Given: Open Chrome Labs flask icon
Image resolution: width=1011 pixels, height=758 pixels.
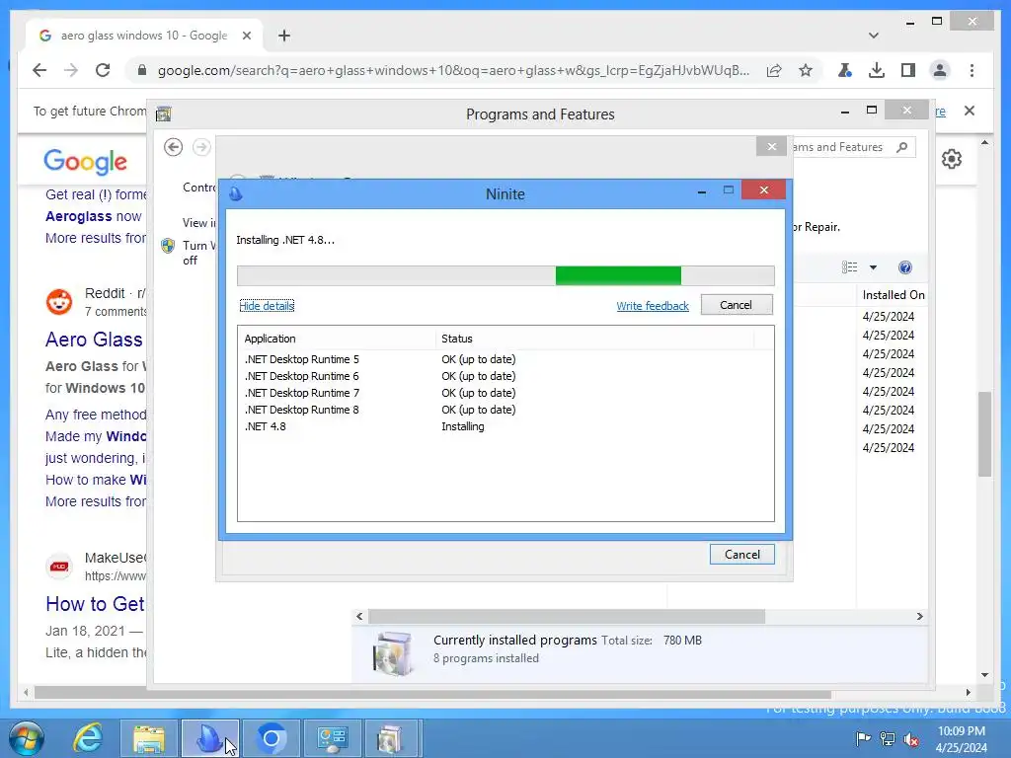Looking at the screenshot, I should coord(845,70).
